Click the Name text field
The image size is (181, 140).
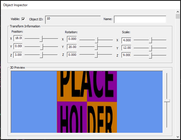coord(140,19)
